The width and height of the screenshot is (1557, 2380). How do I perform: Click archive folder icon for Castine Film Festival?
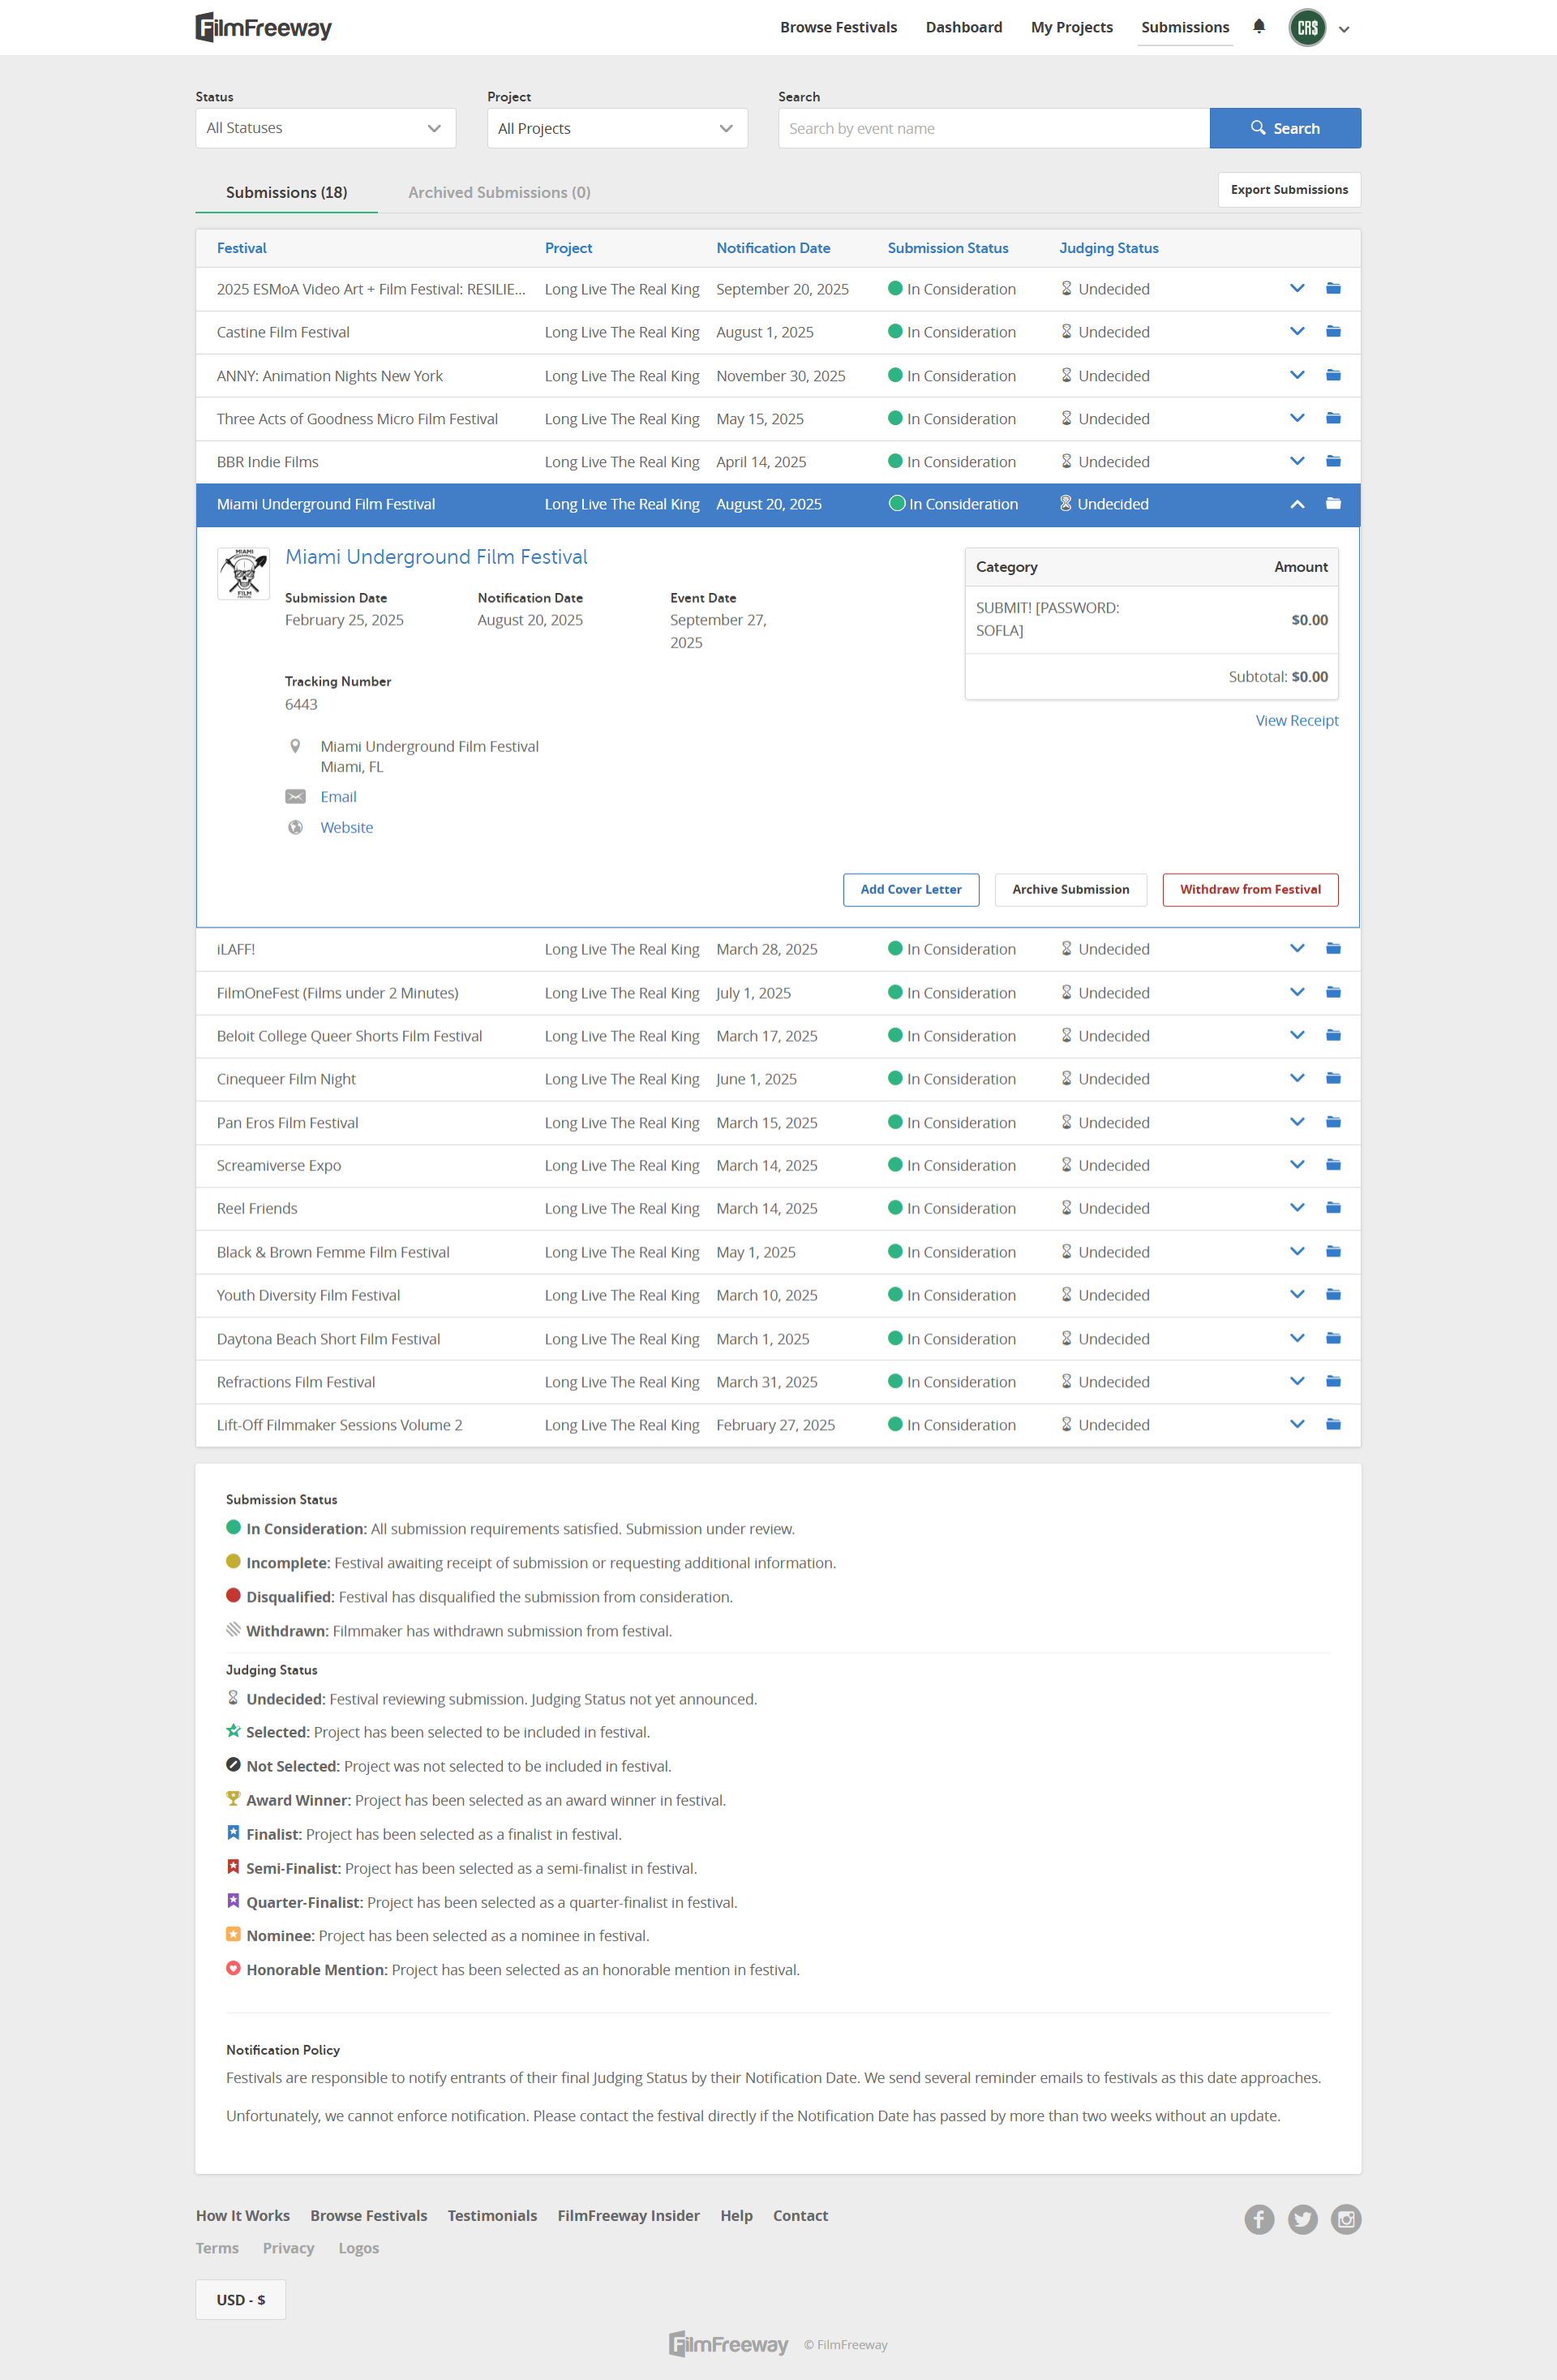(1333, 332)
